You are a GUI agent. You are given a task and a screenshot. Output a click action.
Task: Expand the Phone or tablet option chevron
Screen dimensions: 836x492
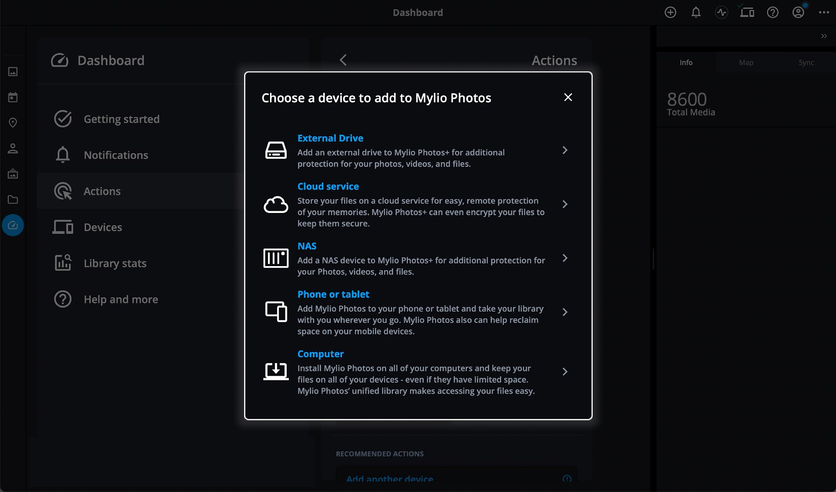tap(565, 312)
